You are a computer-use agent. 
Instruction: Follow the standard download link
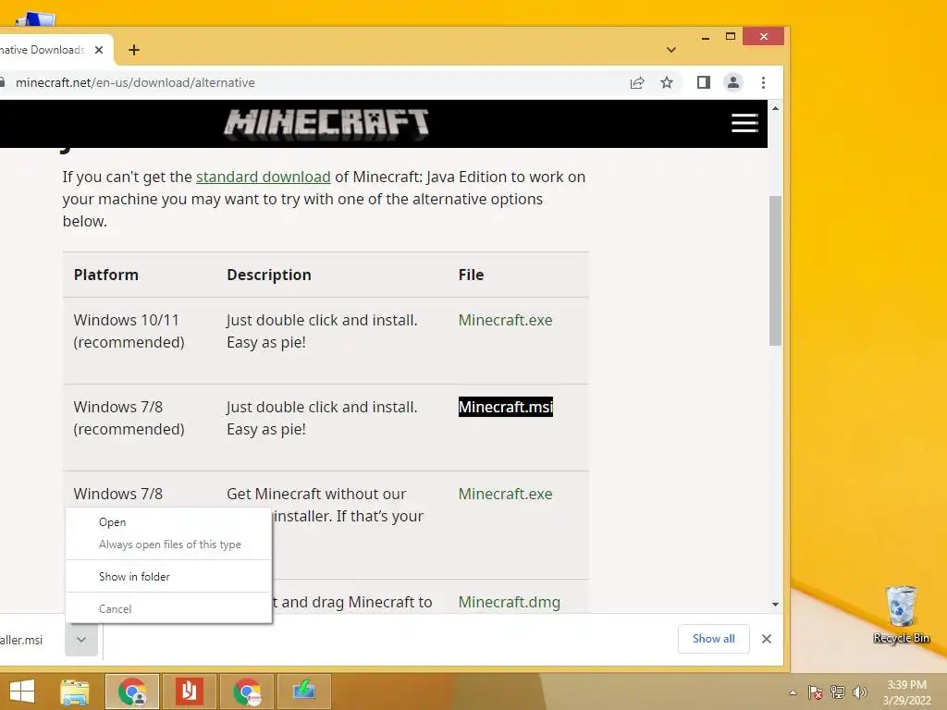(x=264, y=177)
